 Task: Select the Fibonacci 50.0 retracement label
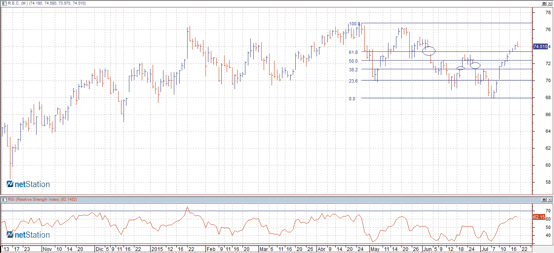354,61
